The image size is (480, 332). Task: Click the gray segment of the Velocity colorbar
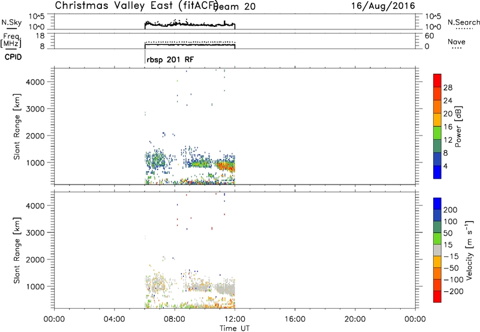tap(437, 250)
